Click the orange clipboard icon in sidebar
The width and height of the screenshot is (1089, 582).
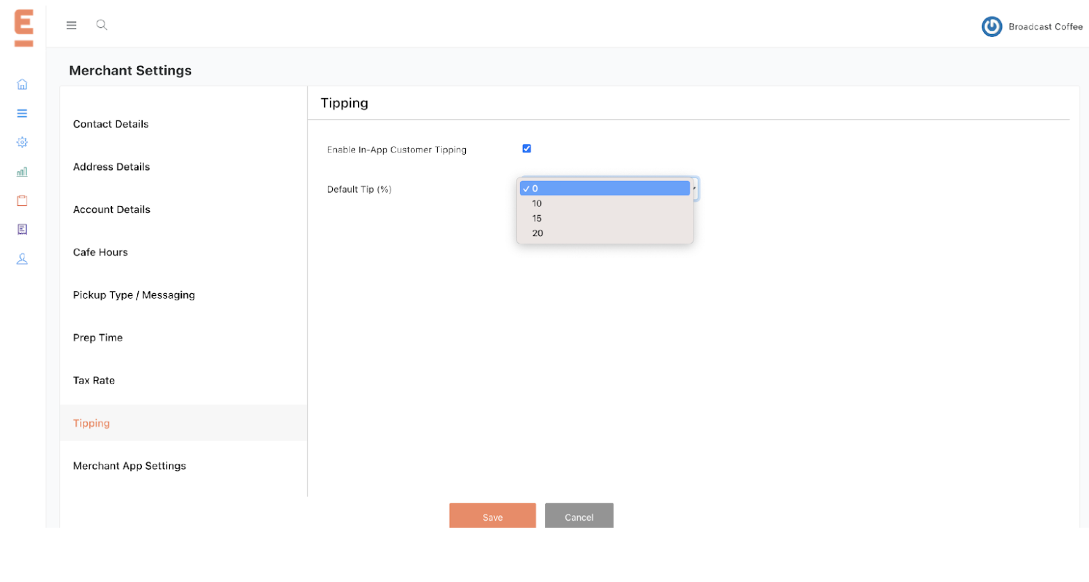[x=22, y=200]
